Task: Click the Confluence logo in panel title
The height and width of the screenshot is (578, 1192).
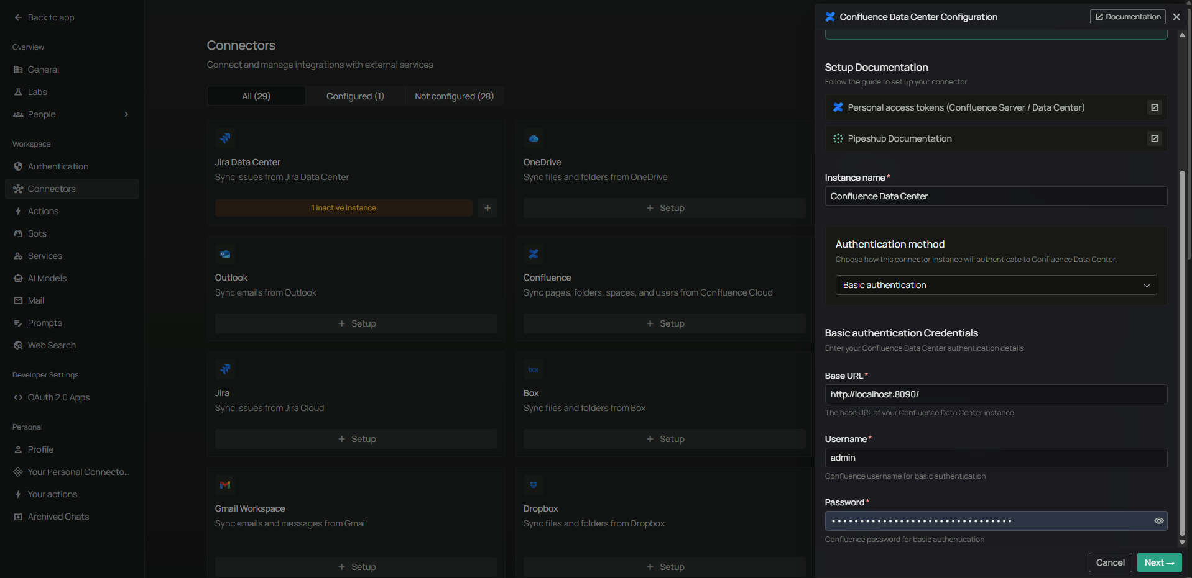Action: pyautogui.click(x=830, y=17)
